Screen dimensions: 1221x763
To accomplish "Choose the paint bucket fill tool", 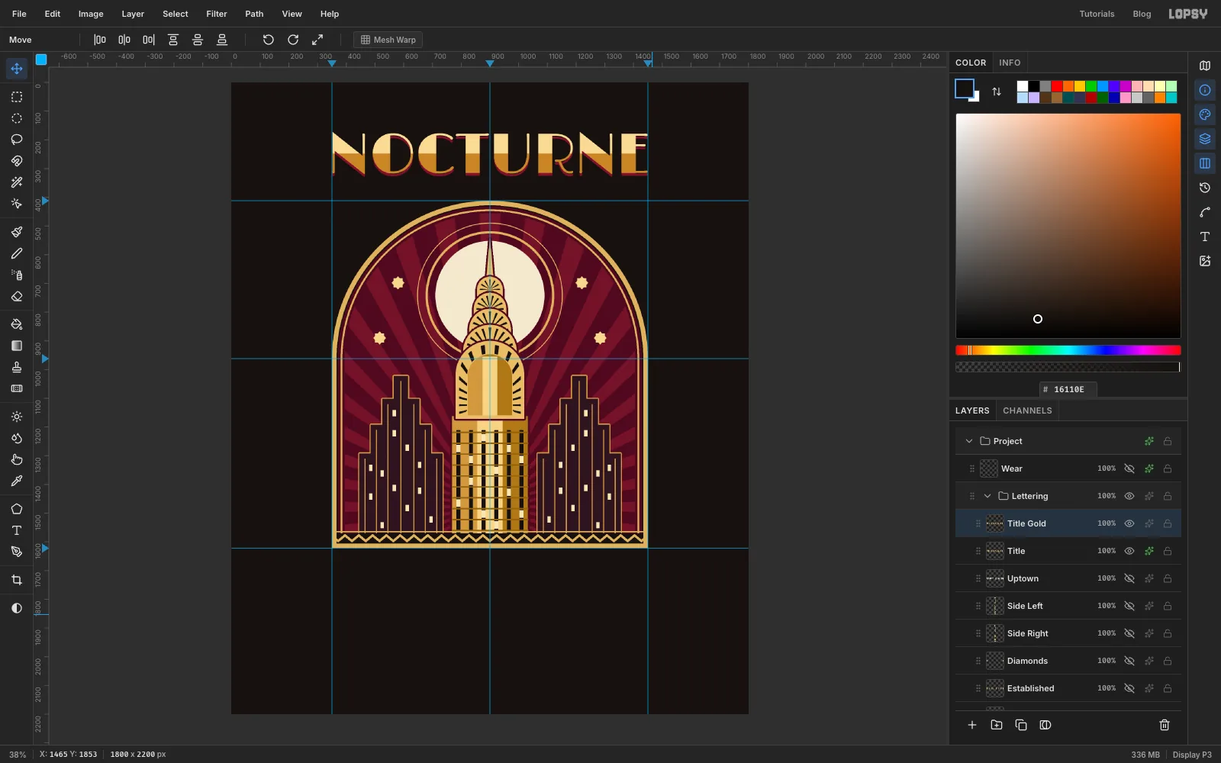I will (x=17, y=324).
